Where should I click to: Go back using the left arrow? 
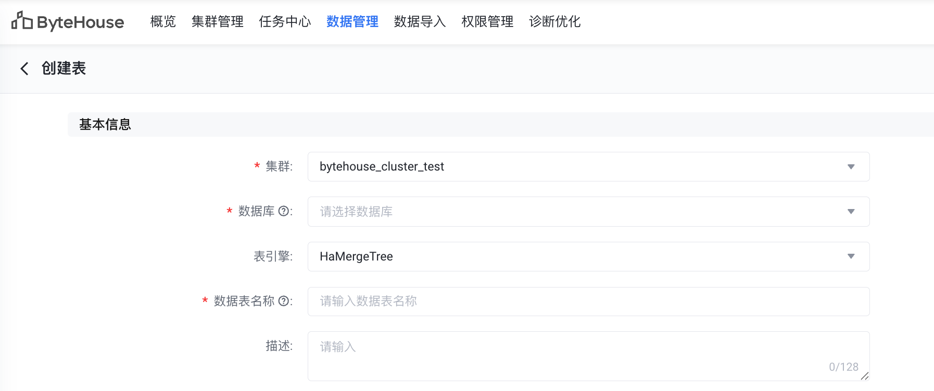click(x=24, y=69)
